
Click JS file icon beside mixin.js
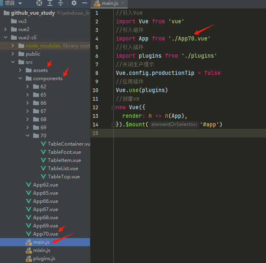29,250
